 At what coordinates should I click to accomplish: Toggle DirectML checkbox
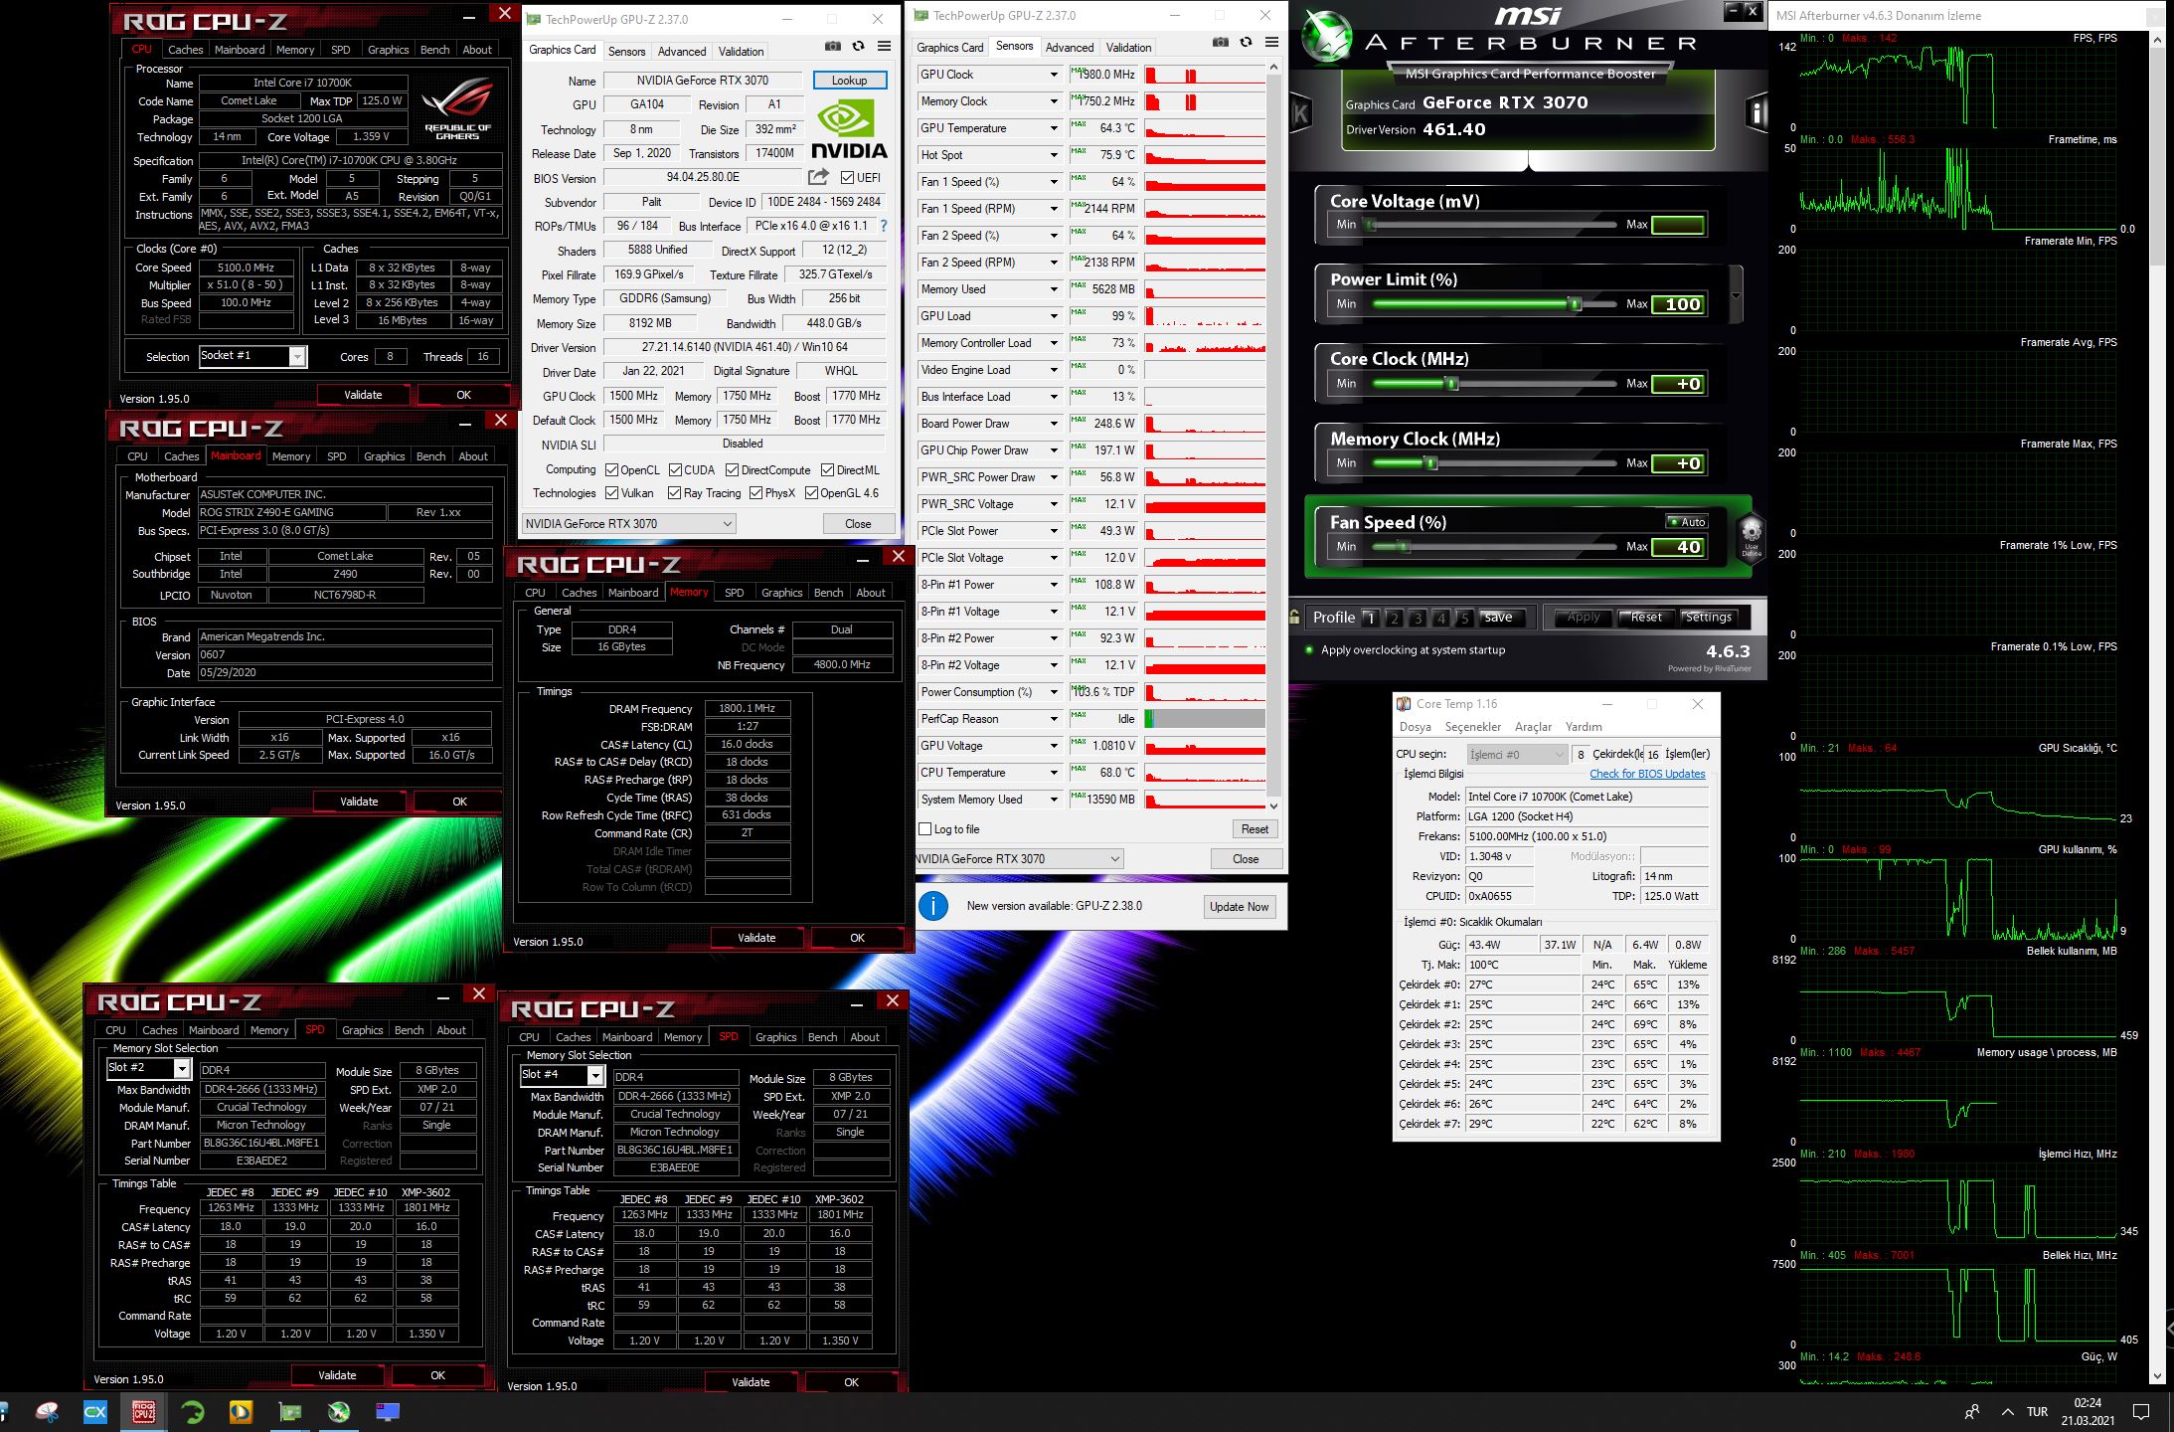click(x=827, y=470)
